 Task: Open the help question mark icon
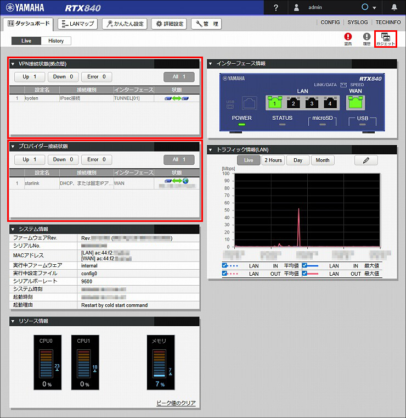click(x=276, y=8)
